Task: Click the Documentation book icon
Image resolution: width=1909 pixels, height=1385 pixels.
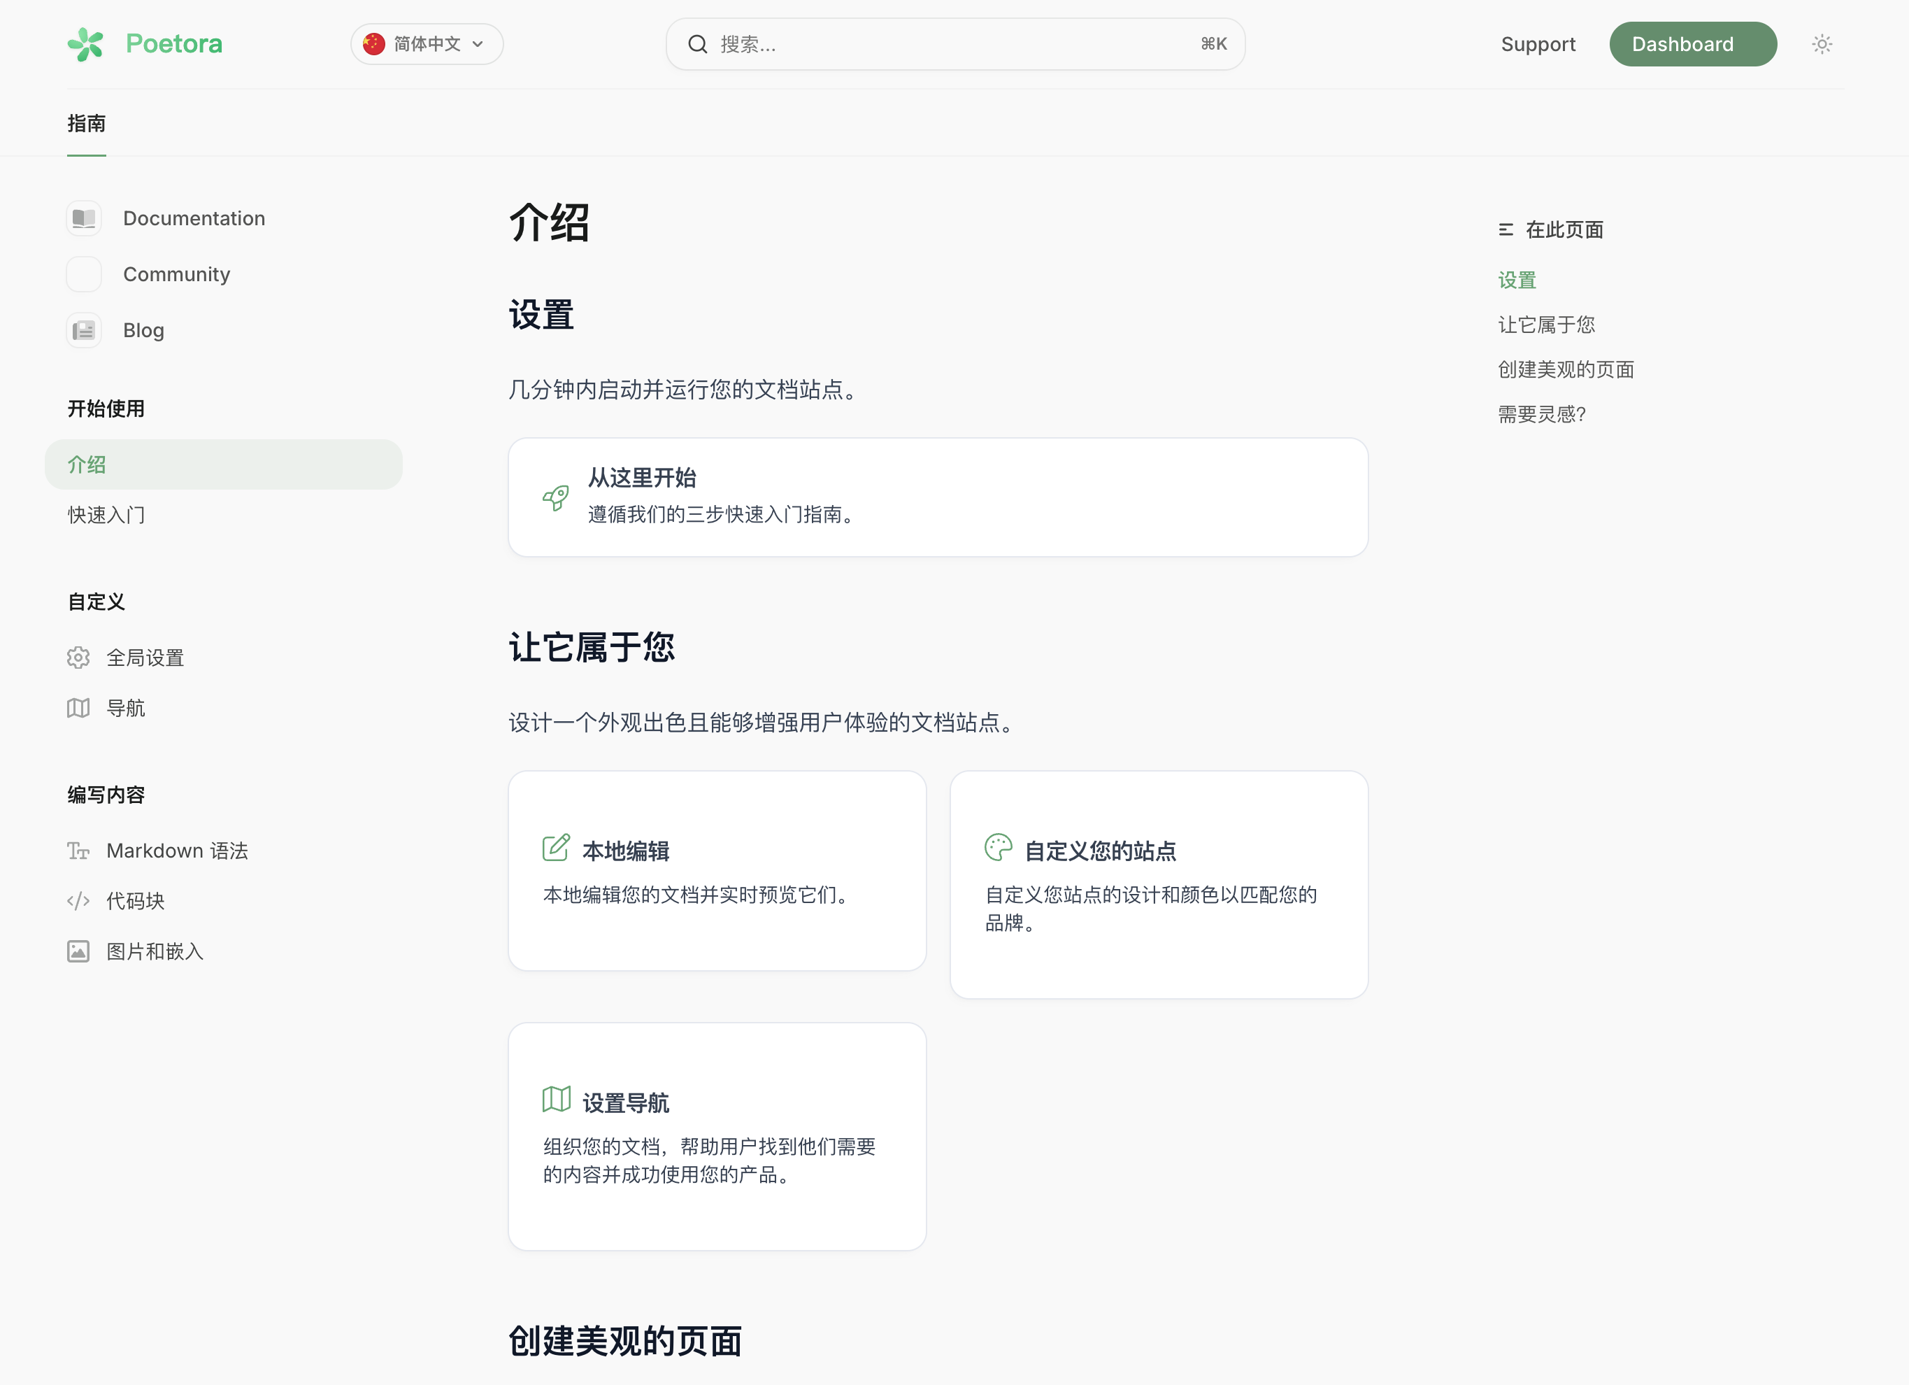Action: click(x=83, y=218)
